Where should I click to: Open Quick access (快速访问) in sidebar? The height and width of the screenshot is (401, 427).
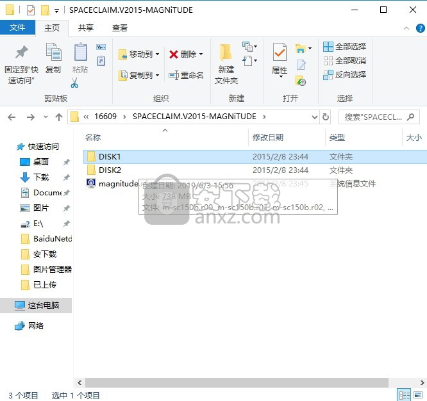(38, 147)
